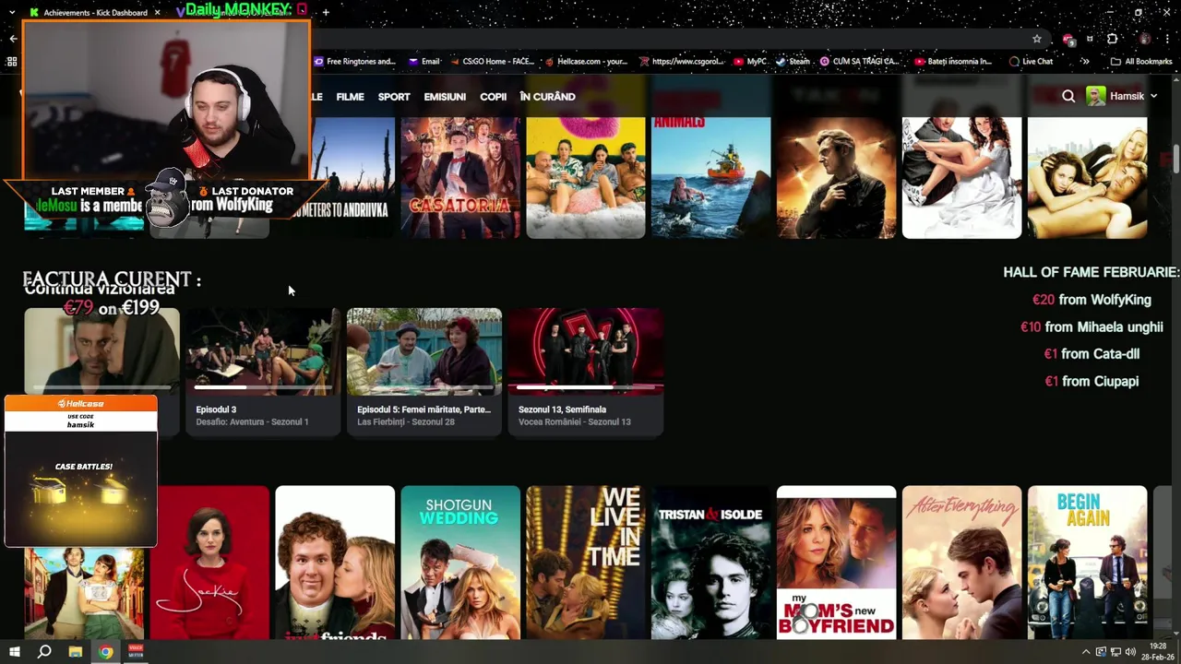Screen dimensions: 1181x664
Task: Open the Chrome extensions puzzle icon
Action: pyautogui.click(x=1113, y=39)
